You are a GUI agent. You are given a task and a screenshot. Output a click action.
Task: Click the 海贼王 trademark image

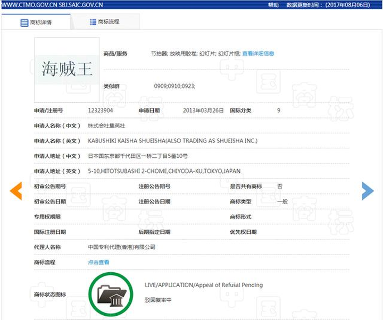(67, 70)
